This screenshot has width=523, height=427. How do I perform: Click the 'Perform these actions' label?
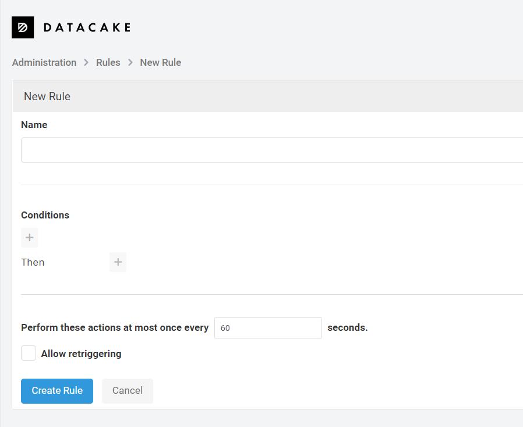pos(115,327)
